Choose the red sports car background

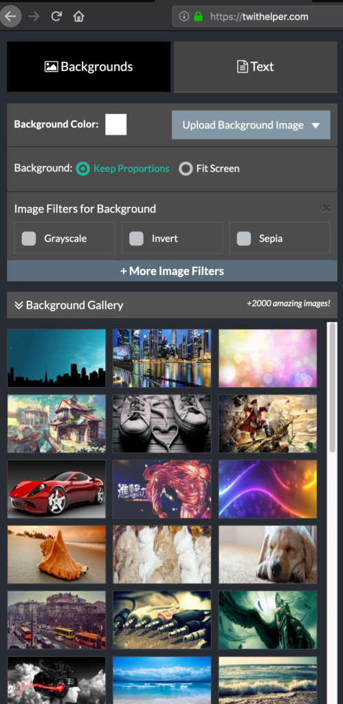point(56,489)
